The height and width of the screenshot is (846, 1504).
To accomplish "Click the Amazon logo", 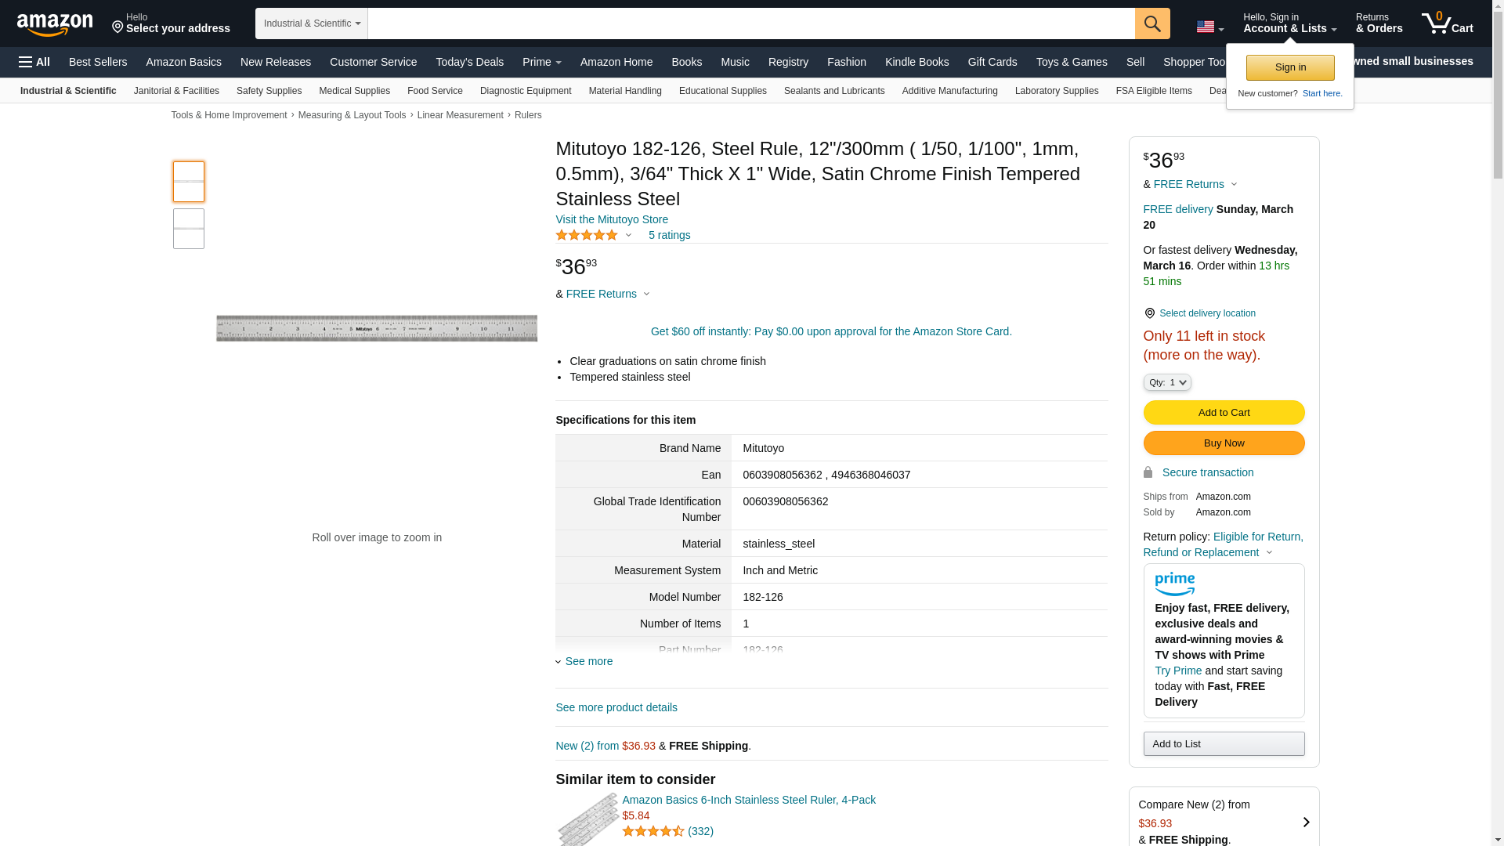I will 55,24.
